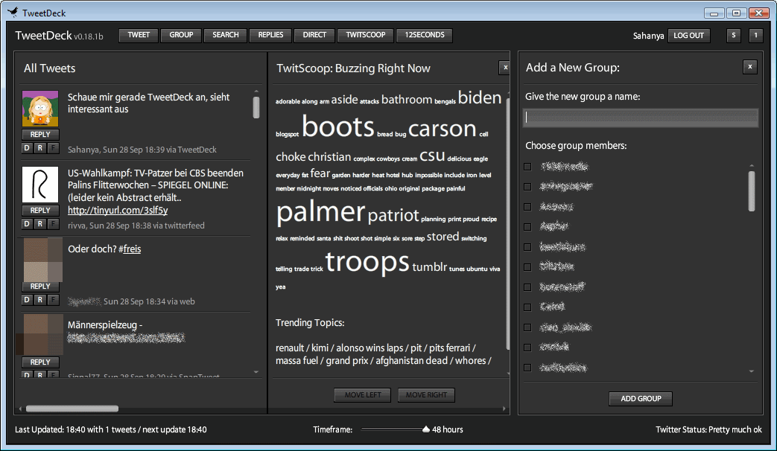The width and height of the screenshot is (777, 451).
Task: Click the D direct-message icon on Sahanya's tweet
Action: (27, 148)
